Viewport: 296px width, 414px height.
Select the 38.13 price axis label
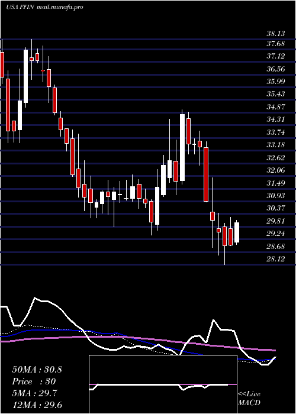[276, 34]
